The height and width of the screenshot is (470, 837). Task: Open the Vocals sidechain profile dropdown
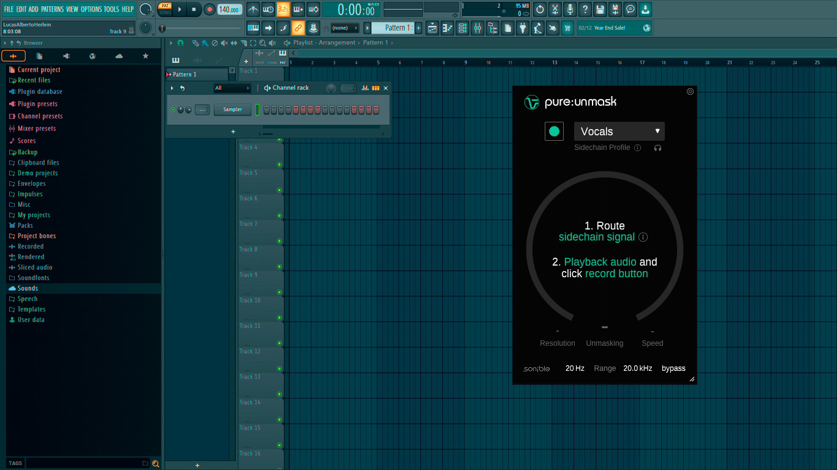pyautogui.click(x=619, y=132)
